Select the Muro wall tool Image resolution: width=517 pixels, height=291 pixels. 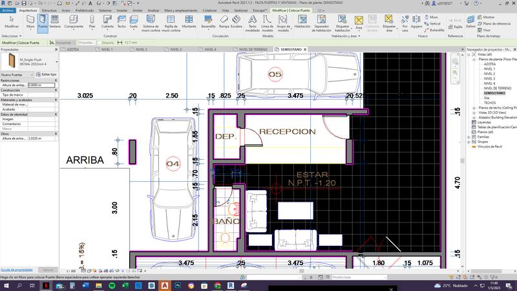click(x=30, y=22)
